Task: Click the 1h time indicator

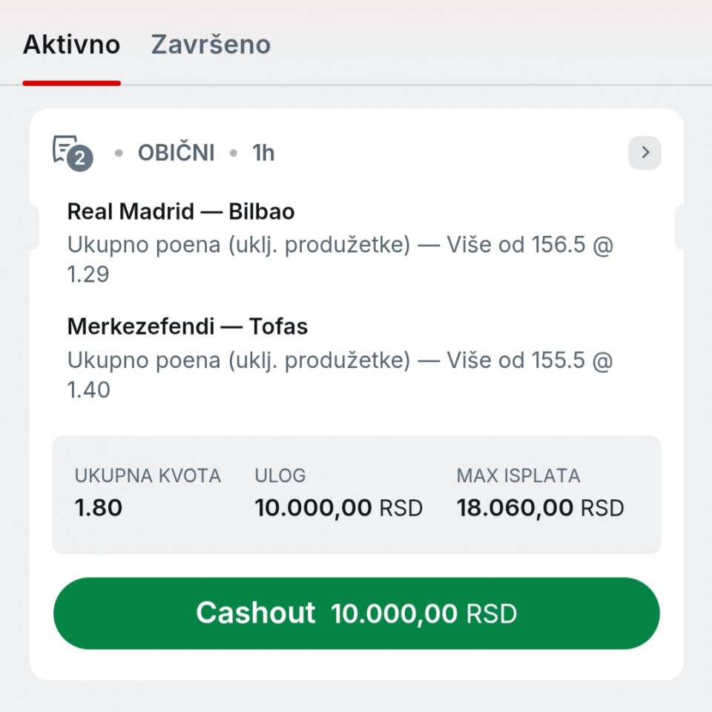Action: [x=263, y=153]
